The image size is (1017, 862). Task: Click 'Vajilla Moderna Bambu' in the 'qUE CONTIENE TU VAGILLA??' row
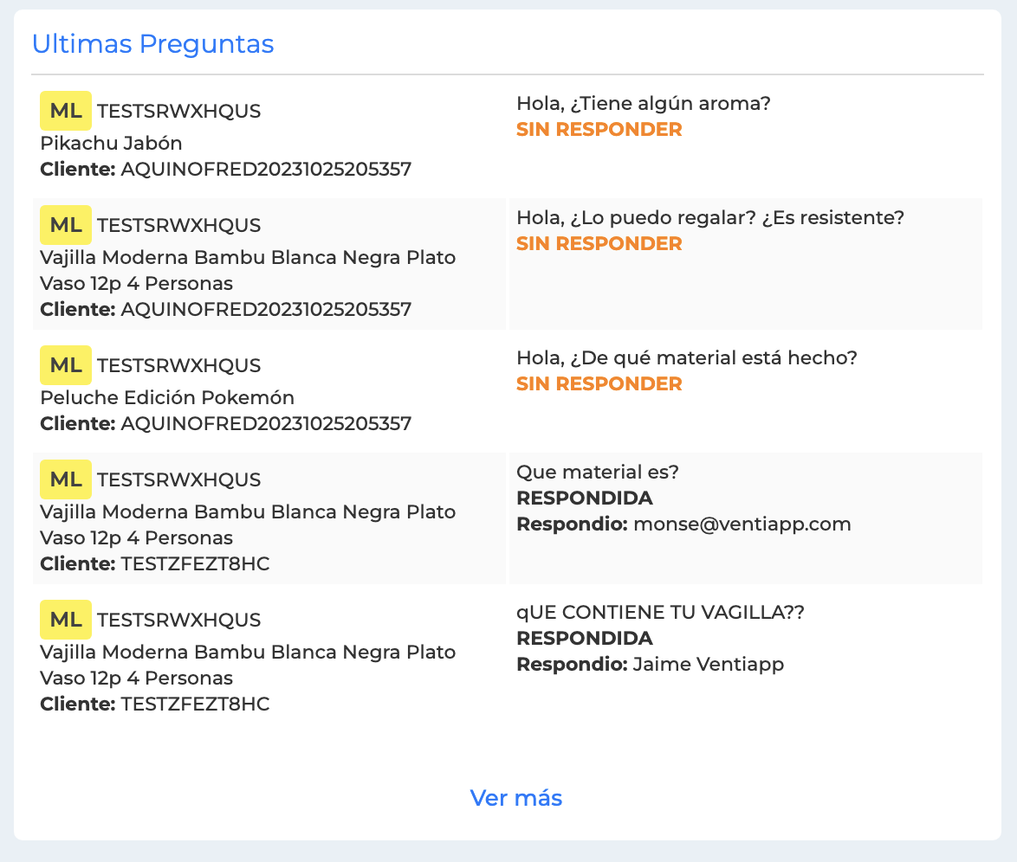(248, 665)
